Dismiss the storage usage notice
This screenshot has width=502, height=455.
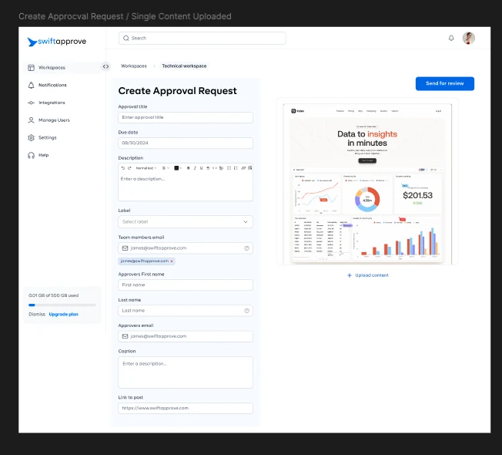[x=37, y=314]
